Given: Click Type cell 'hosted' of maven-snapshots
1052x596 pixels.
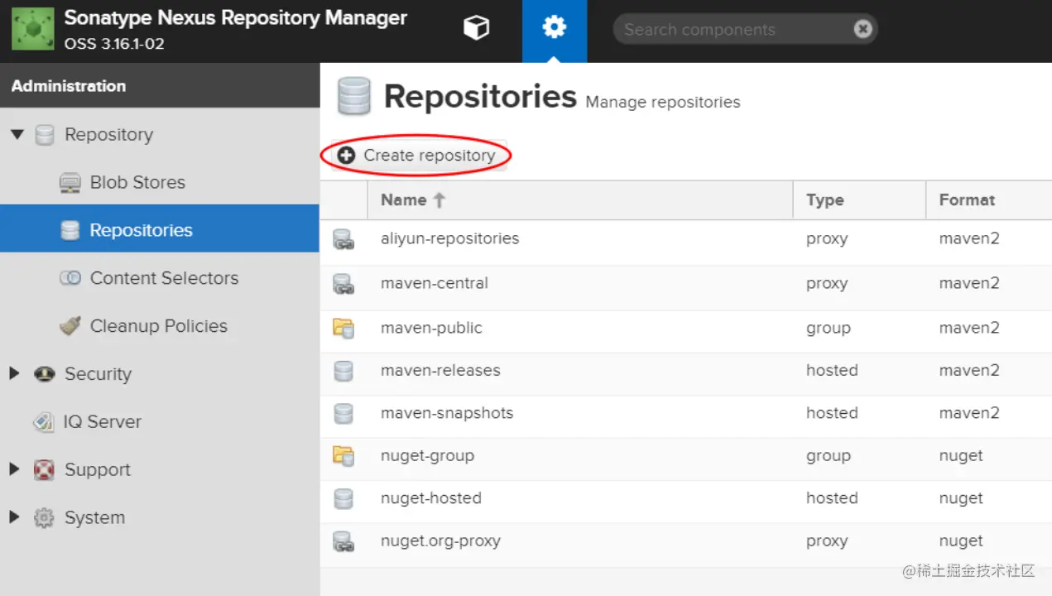Looking at the screenshot, I should (x=832, y=413).
